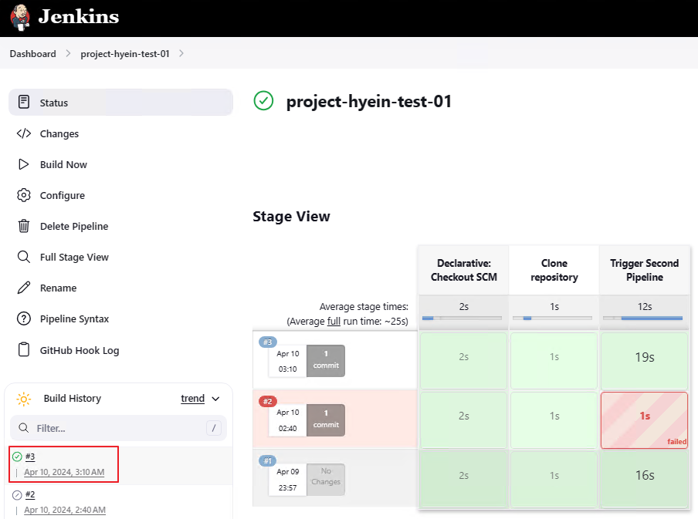Click the Build Now play icon
Viewport: 698px width, 519px height.
(24, 164)
